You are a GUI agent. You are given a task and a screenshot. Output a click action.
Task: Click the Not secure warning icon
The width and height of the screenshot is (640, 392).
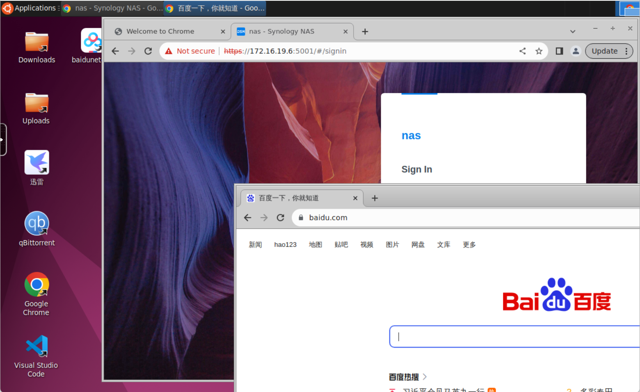point(169,51)
